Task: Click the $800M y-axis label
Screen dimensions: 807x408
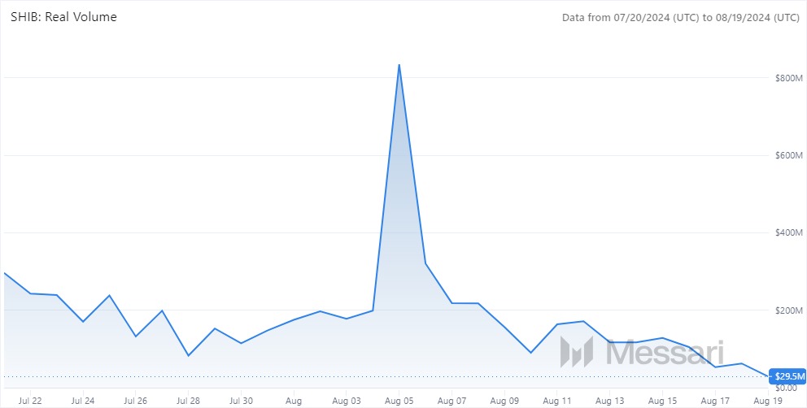Action: point(788,78)
